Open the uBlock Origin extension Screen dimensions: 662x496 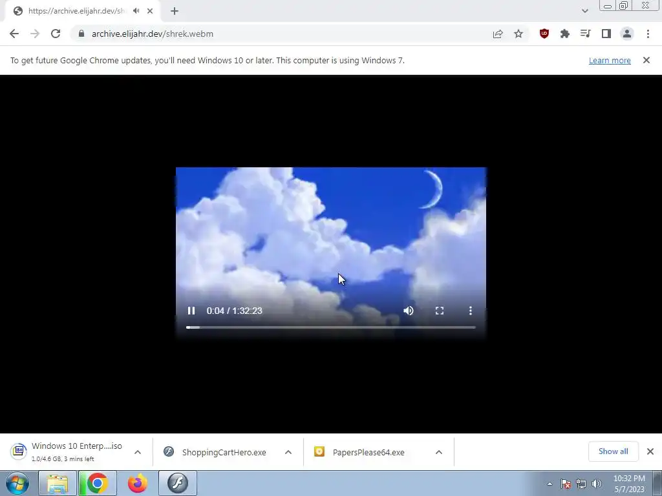click(544, 34)
